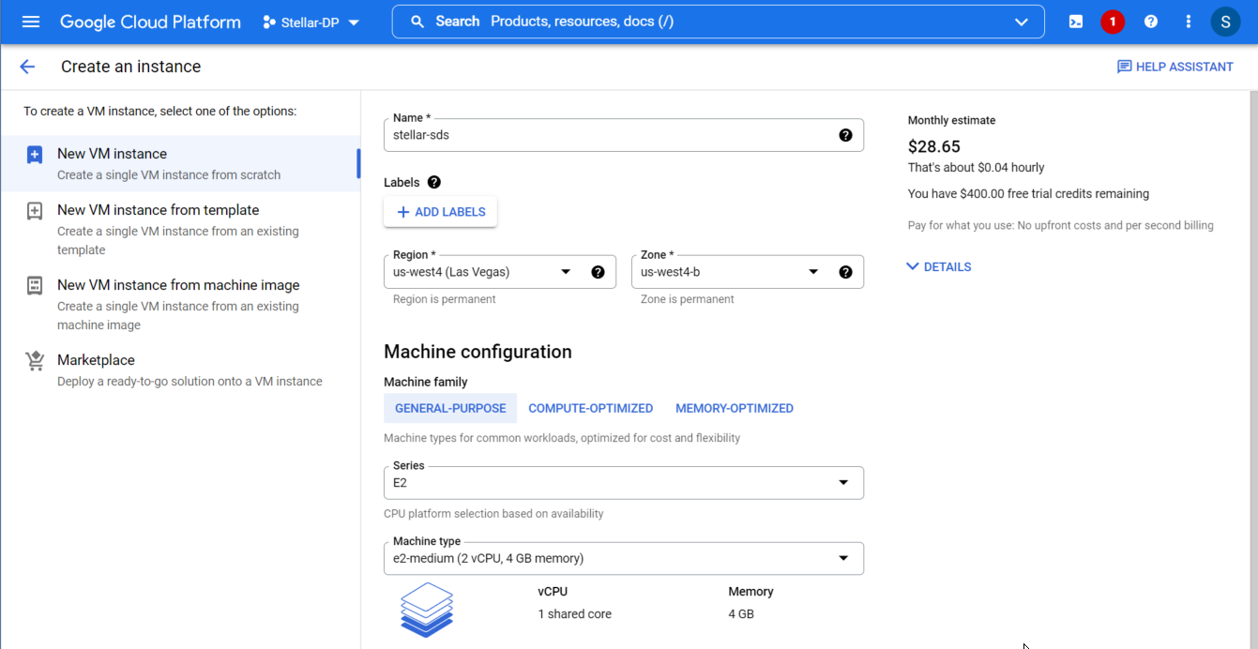Open the three-dot settings and utilities menu
The width and height of the screenshot is (1258, 649).
click(1189, 22)
